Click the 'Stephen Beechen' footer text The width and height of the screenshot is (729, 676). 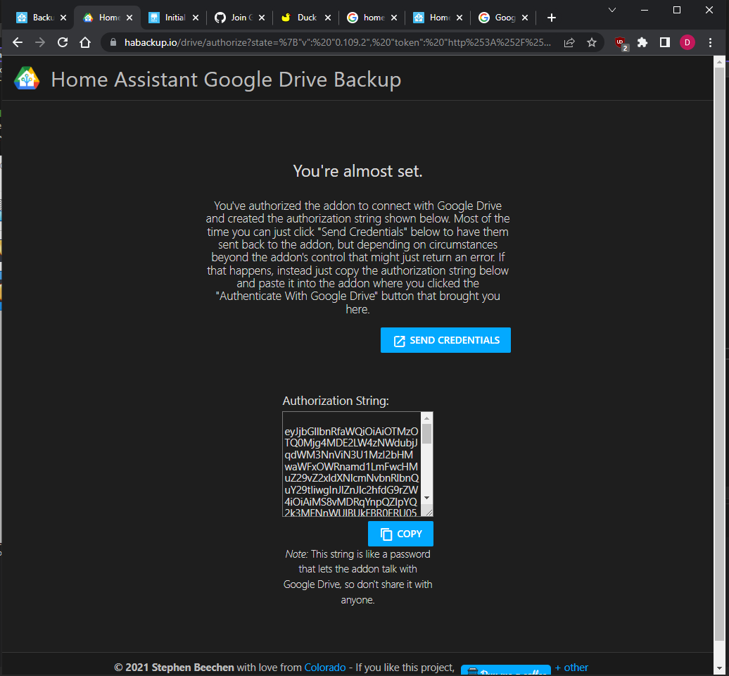point(193,667)
